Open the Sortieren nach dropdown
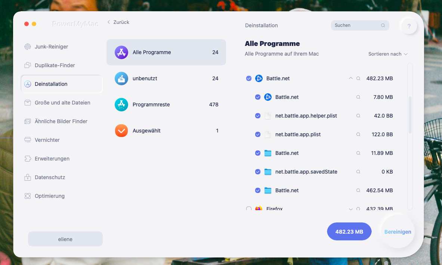This screenshot has width=442, height=265. click(388, 54)
